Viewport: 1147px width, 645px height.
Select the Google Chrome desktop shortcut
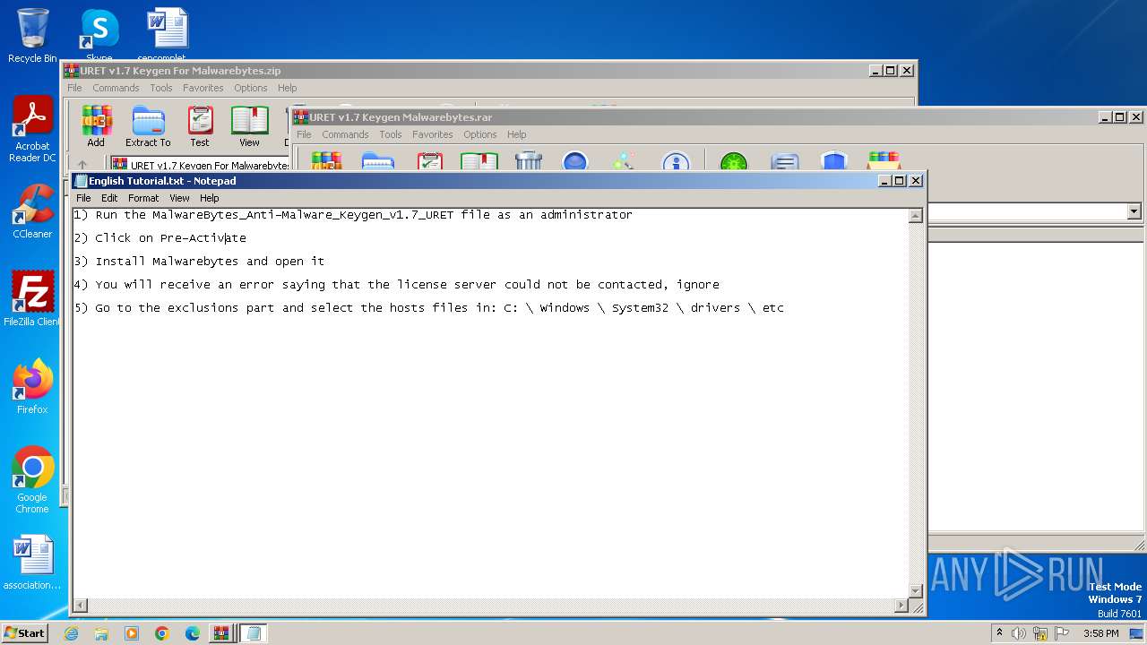pos(32,480)
